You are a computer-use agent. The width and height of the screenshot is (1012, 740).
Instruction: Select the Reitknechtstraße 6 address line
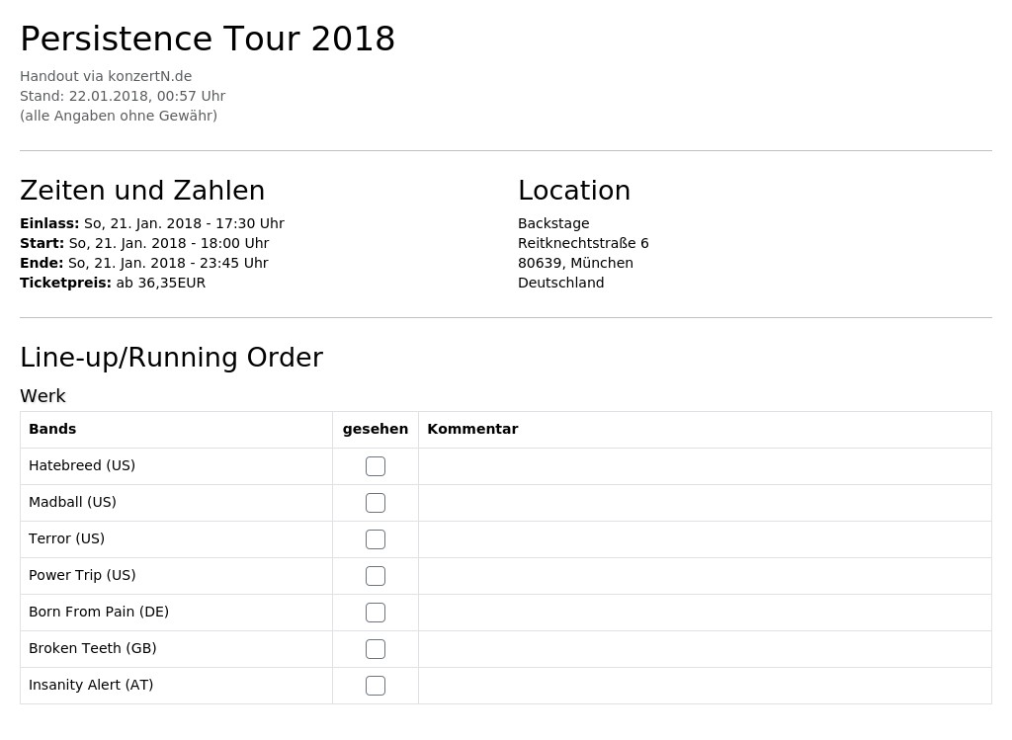tap(583, 243)
